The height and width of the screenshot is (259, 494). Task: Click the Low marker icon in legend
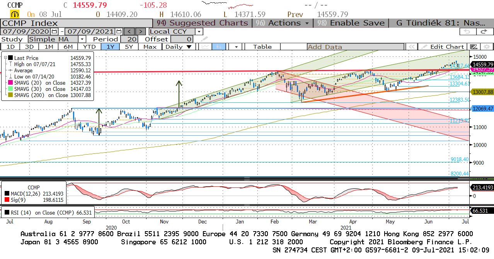[x=10, y=77]
